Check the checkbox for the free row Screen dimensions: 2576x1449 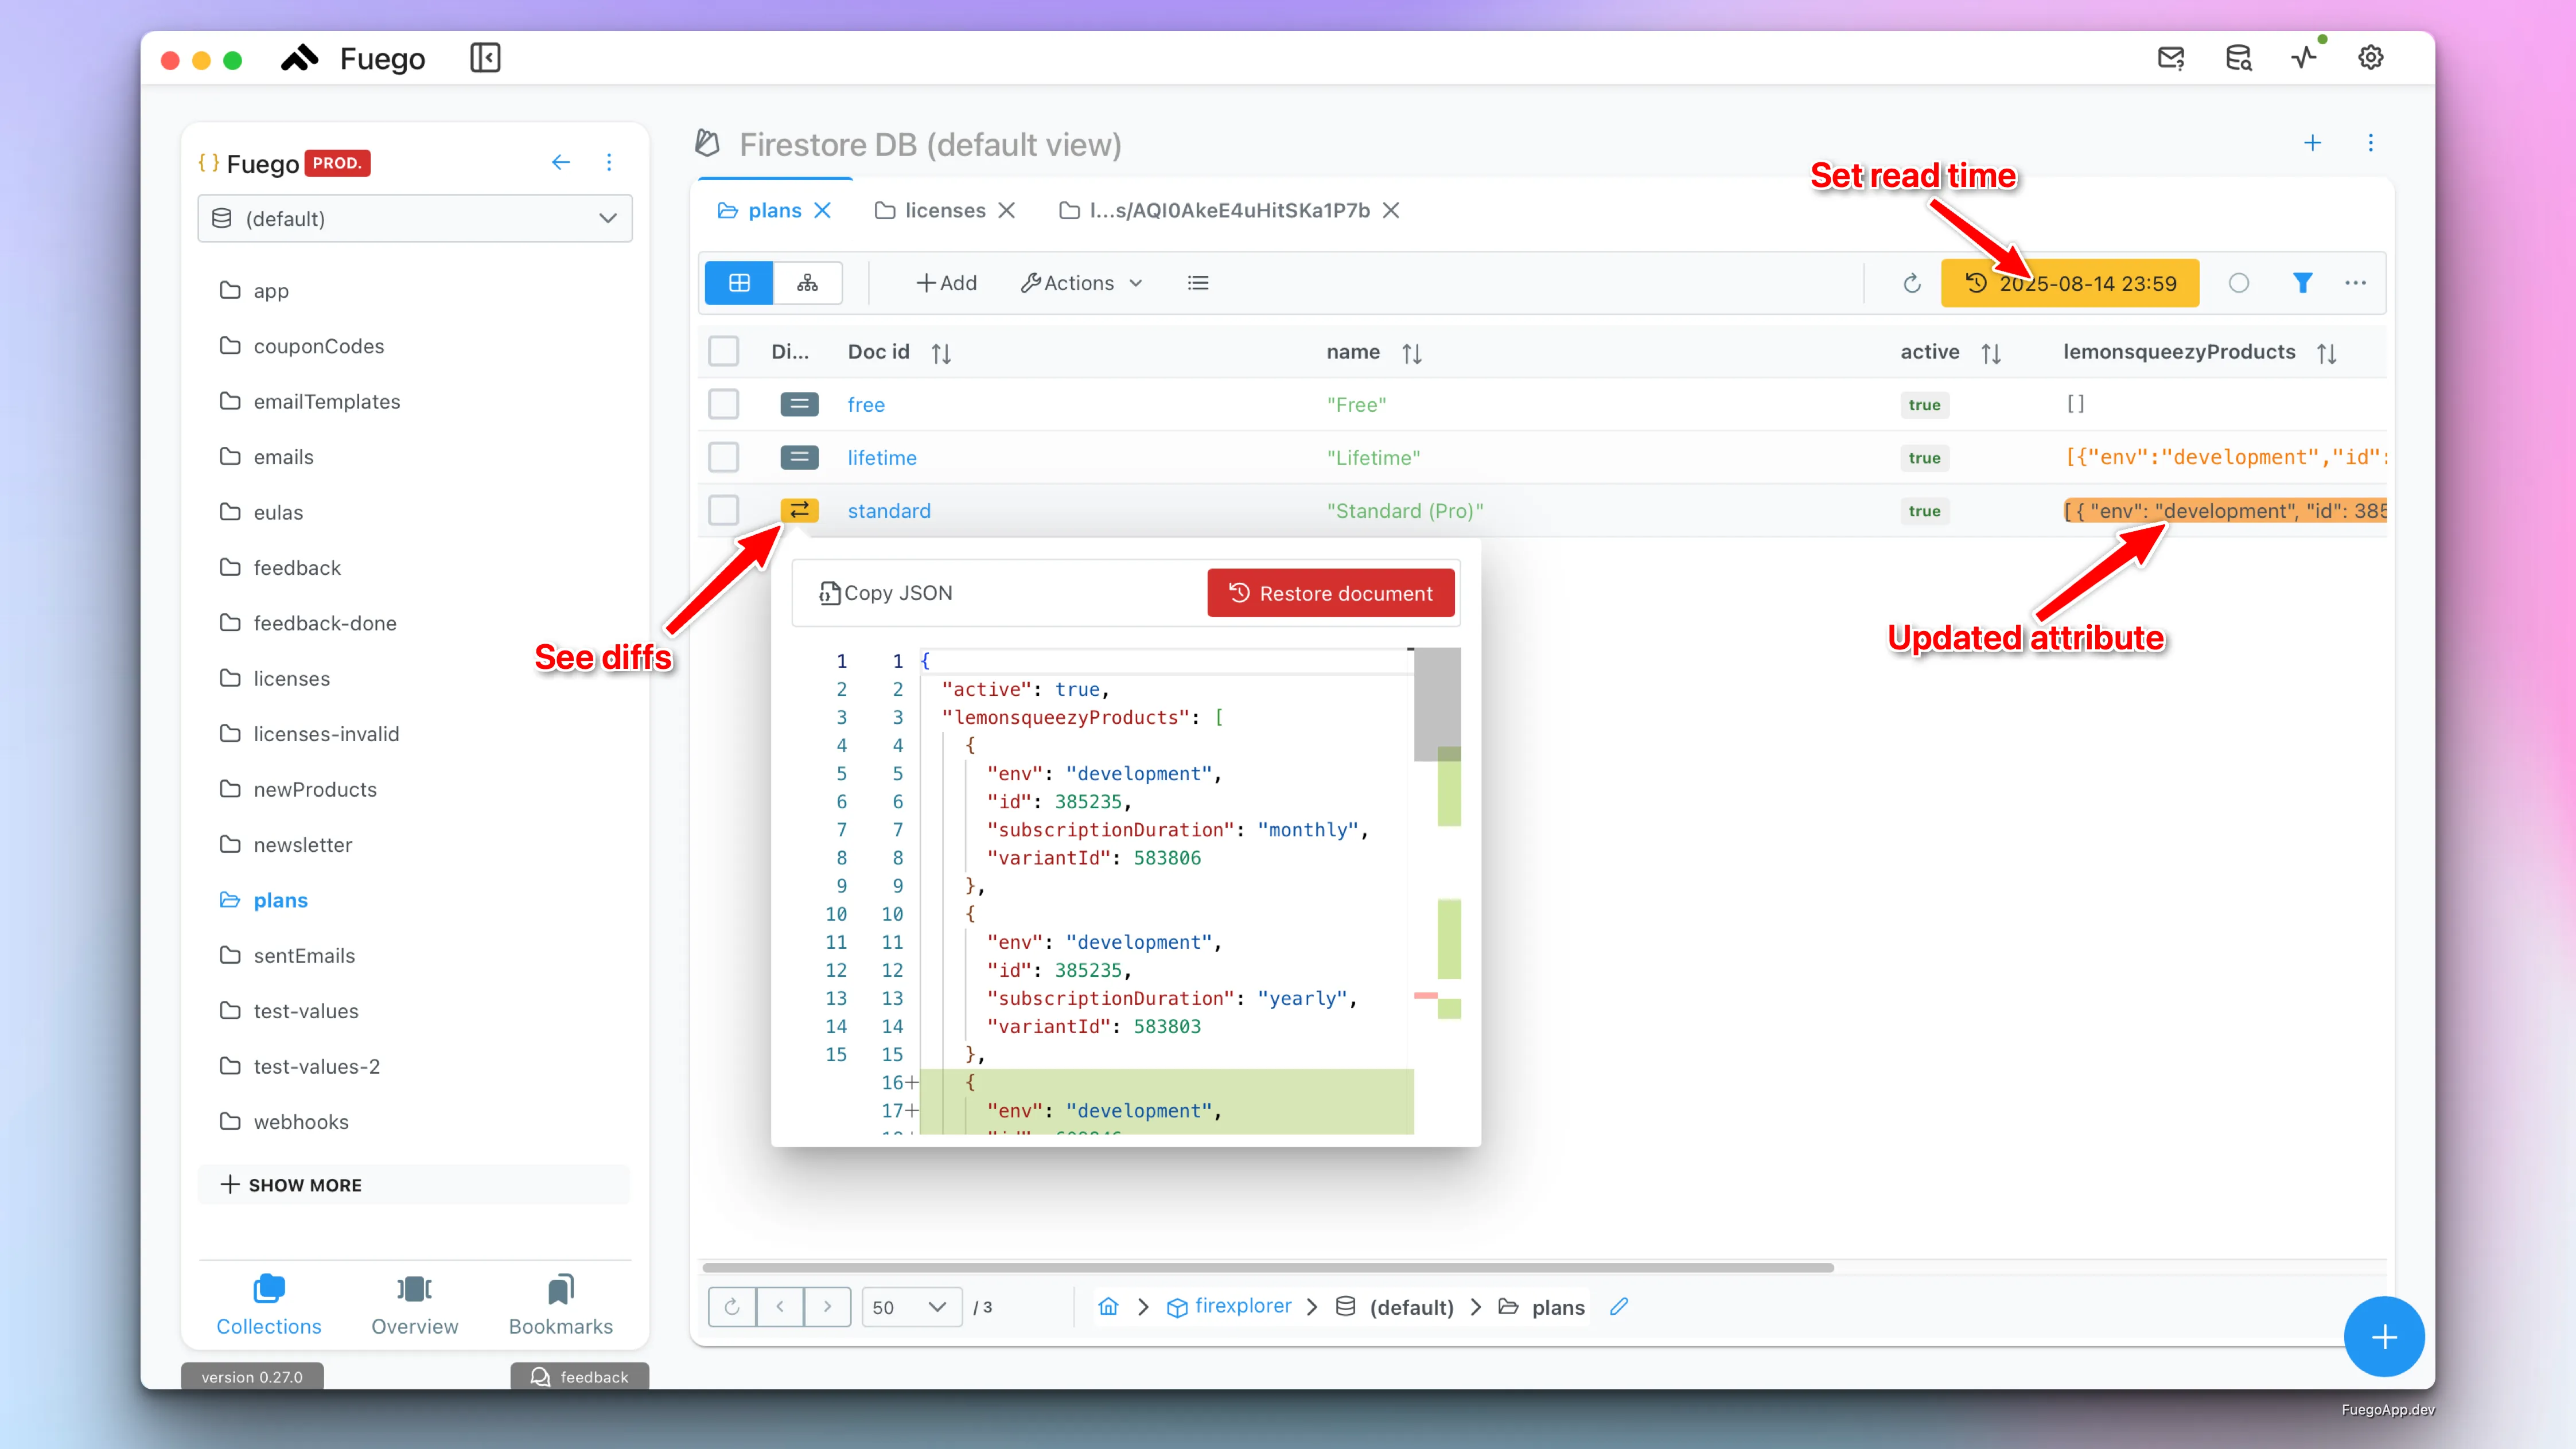723,404
